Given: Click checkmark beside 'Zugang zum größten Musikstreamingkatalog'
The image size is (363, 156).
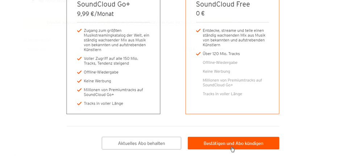Looking at the screenshot, I should click(79, 30).
